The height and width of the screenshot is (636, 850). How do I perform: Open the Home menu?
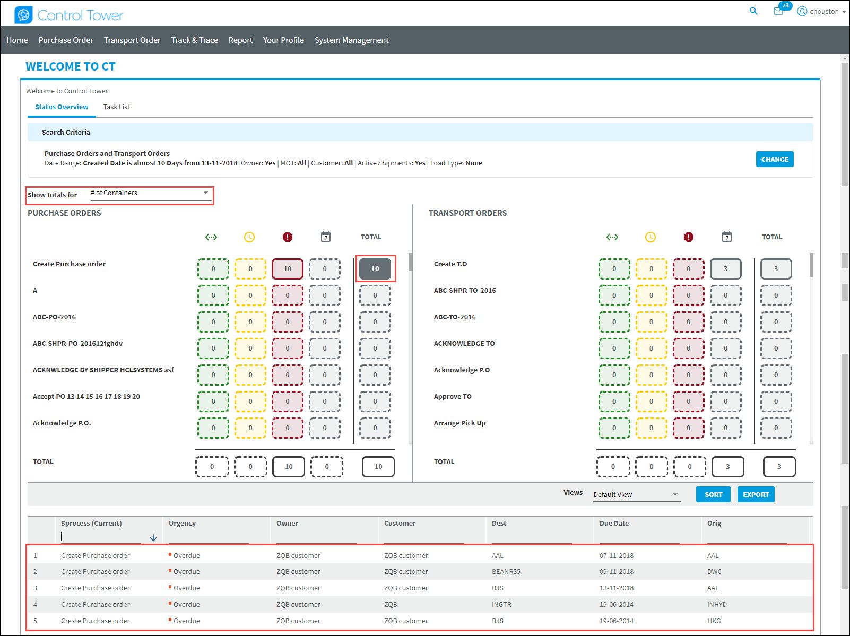[17, 40]
